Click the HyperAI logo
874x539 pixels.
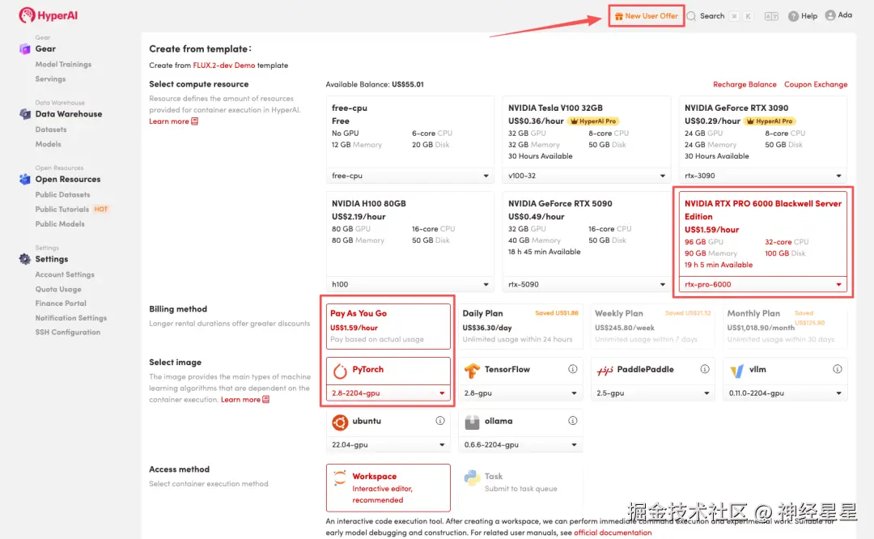[x=49, y=15]
